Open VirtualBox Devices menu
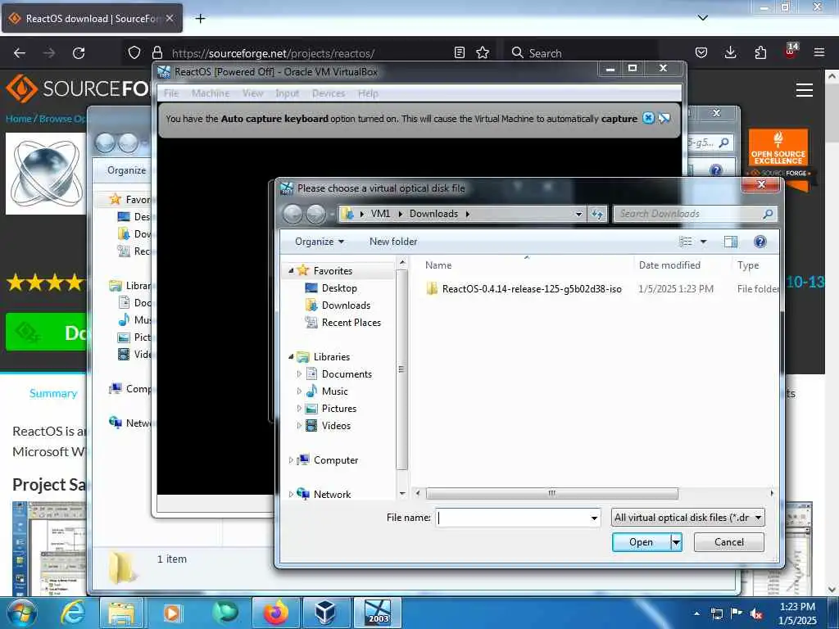Image resolution: width=839 pixels, height=629 pixels. click(x=329, y=93)
